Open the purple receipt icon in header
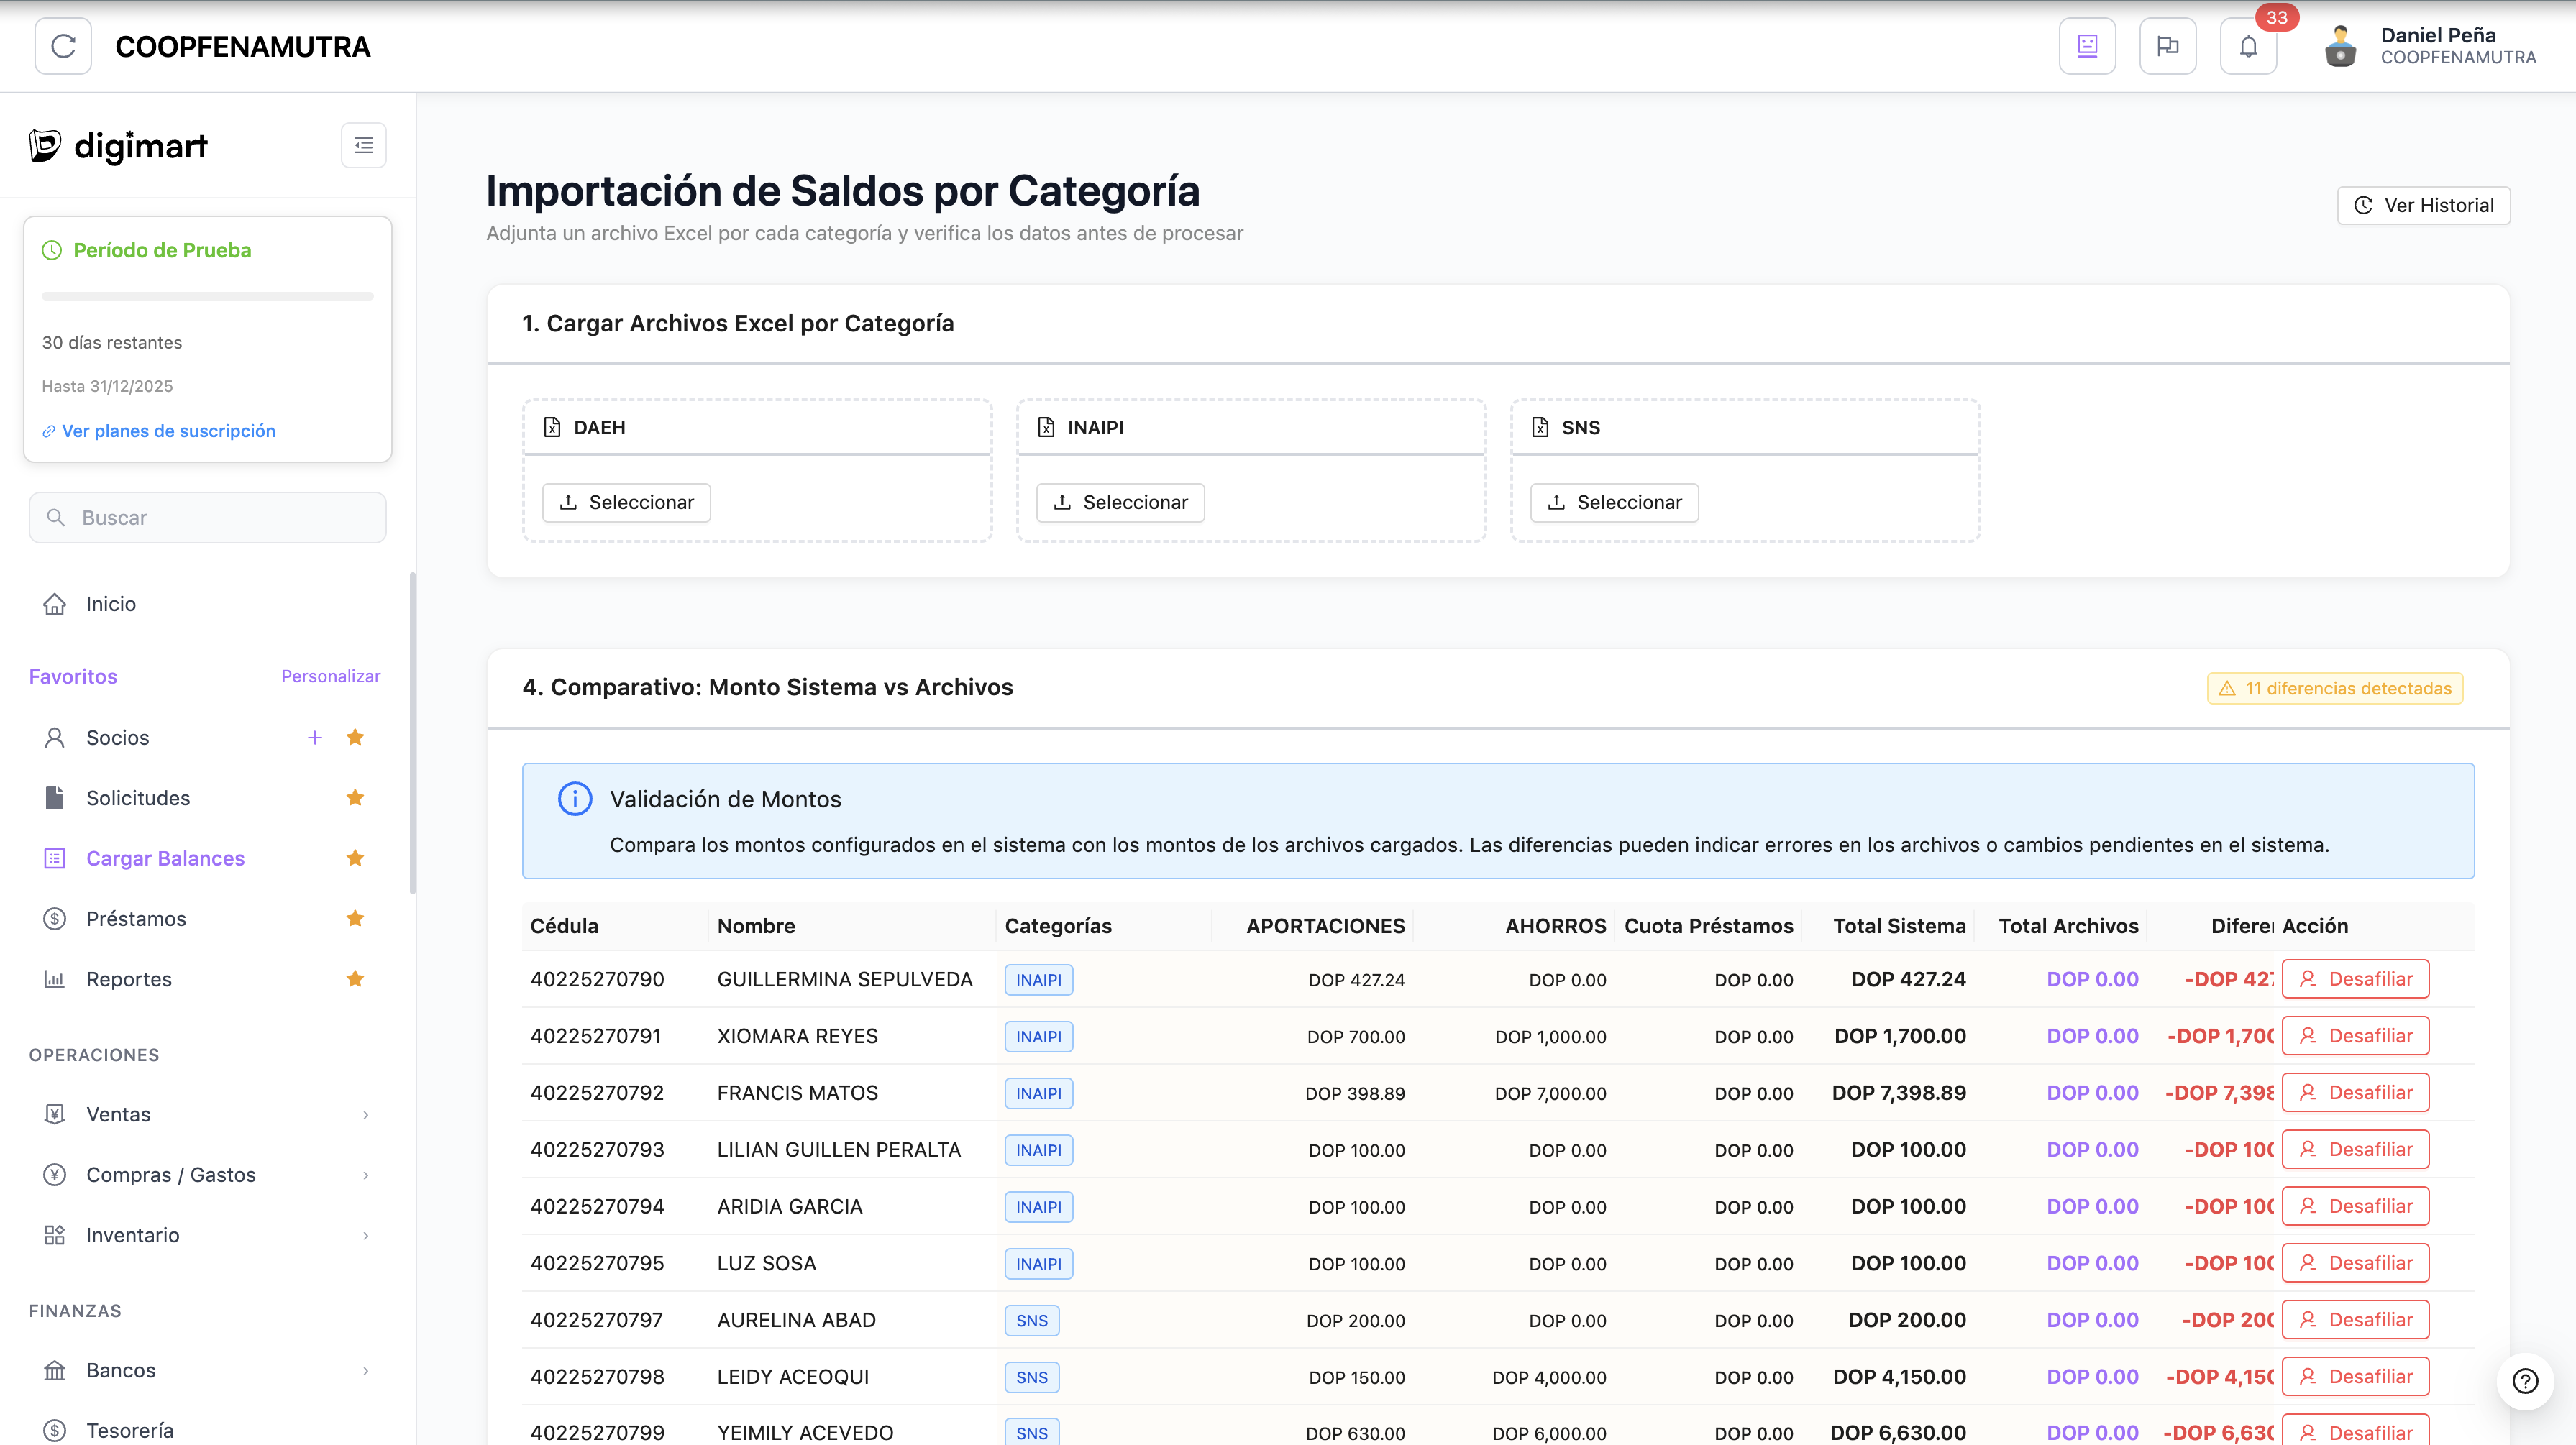This screenshot has height=1445, width=2576. [2087, 46]
